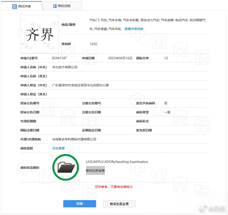The height and width of the screenshot is (215, 228).
Task: Select the 商标状态图标 label
Action: click(x=30, y=168)
